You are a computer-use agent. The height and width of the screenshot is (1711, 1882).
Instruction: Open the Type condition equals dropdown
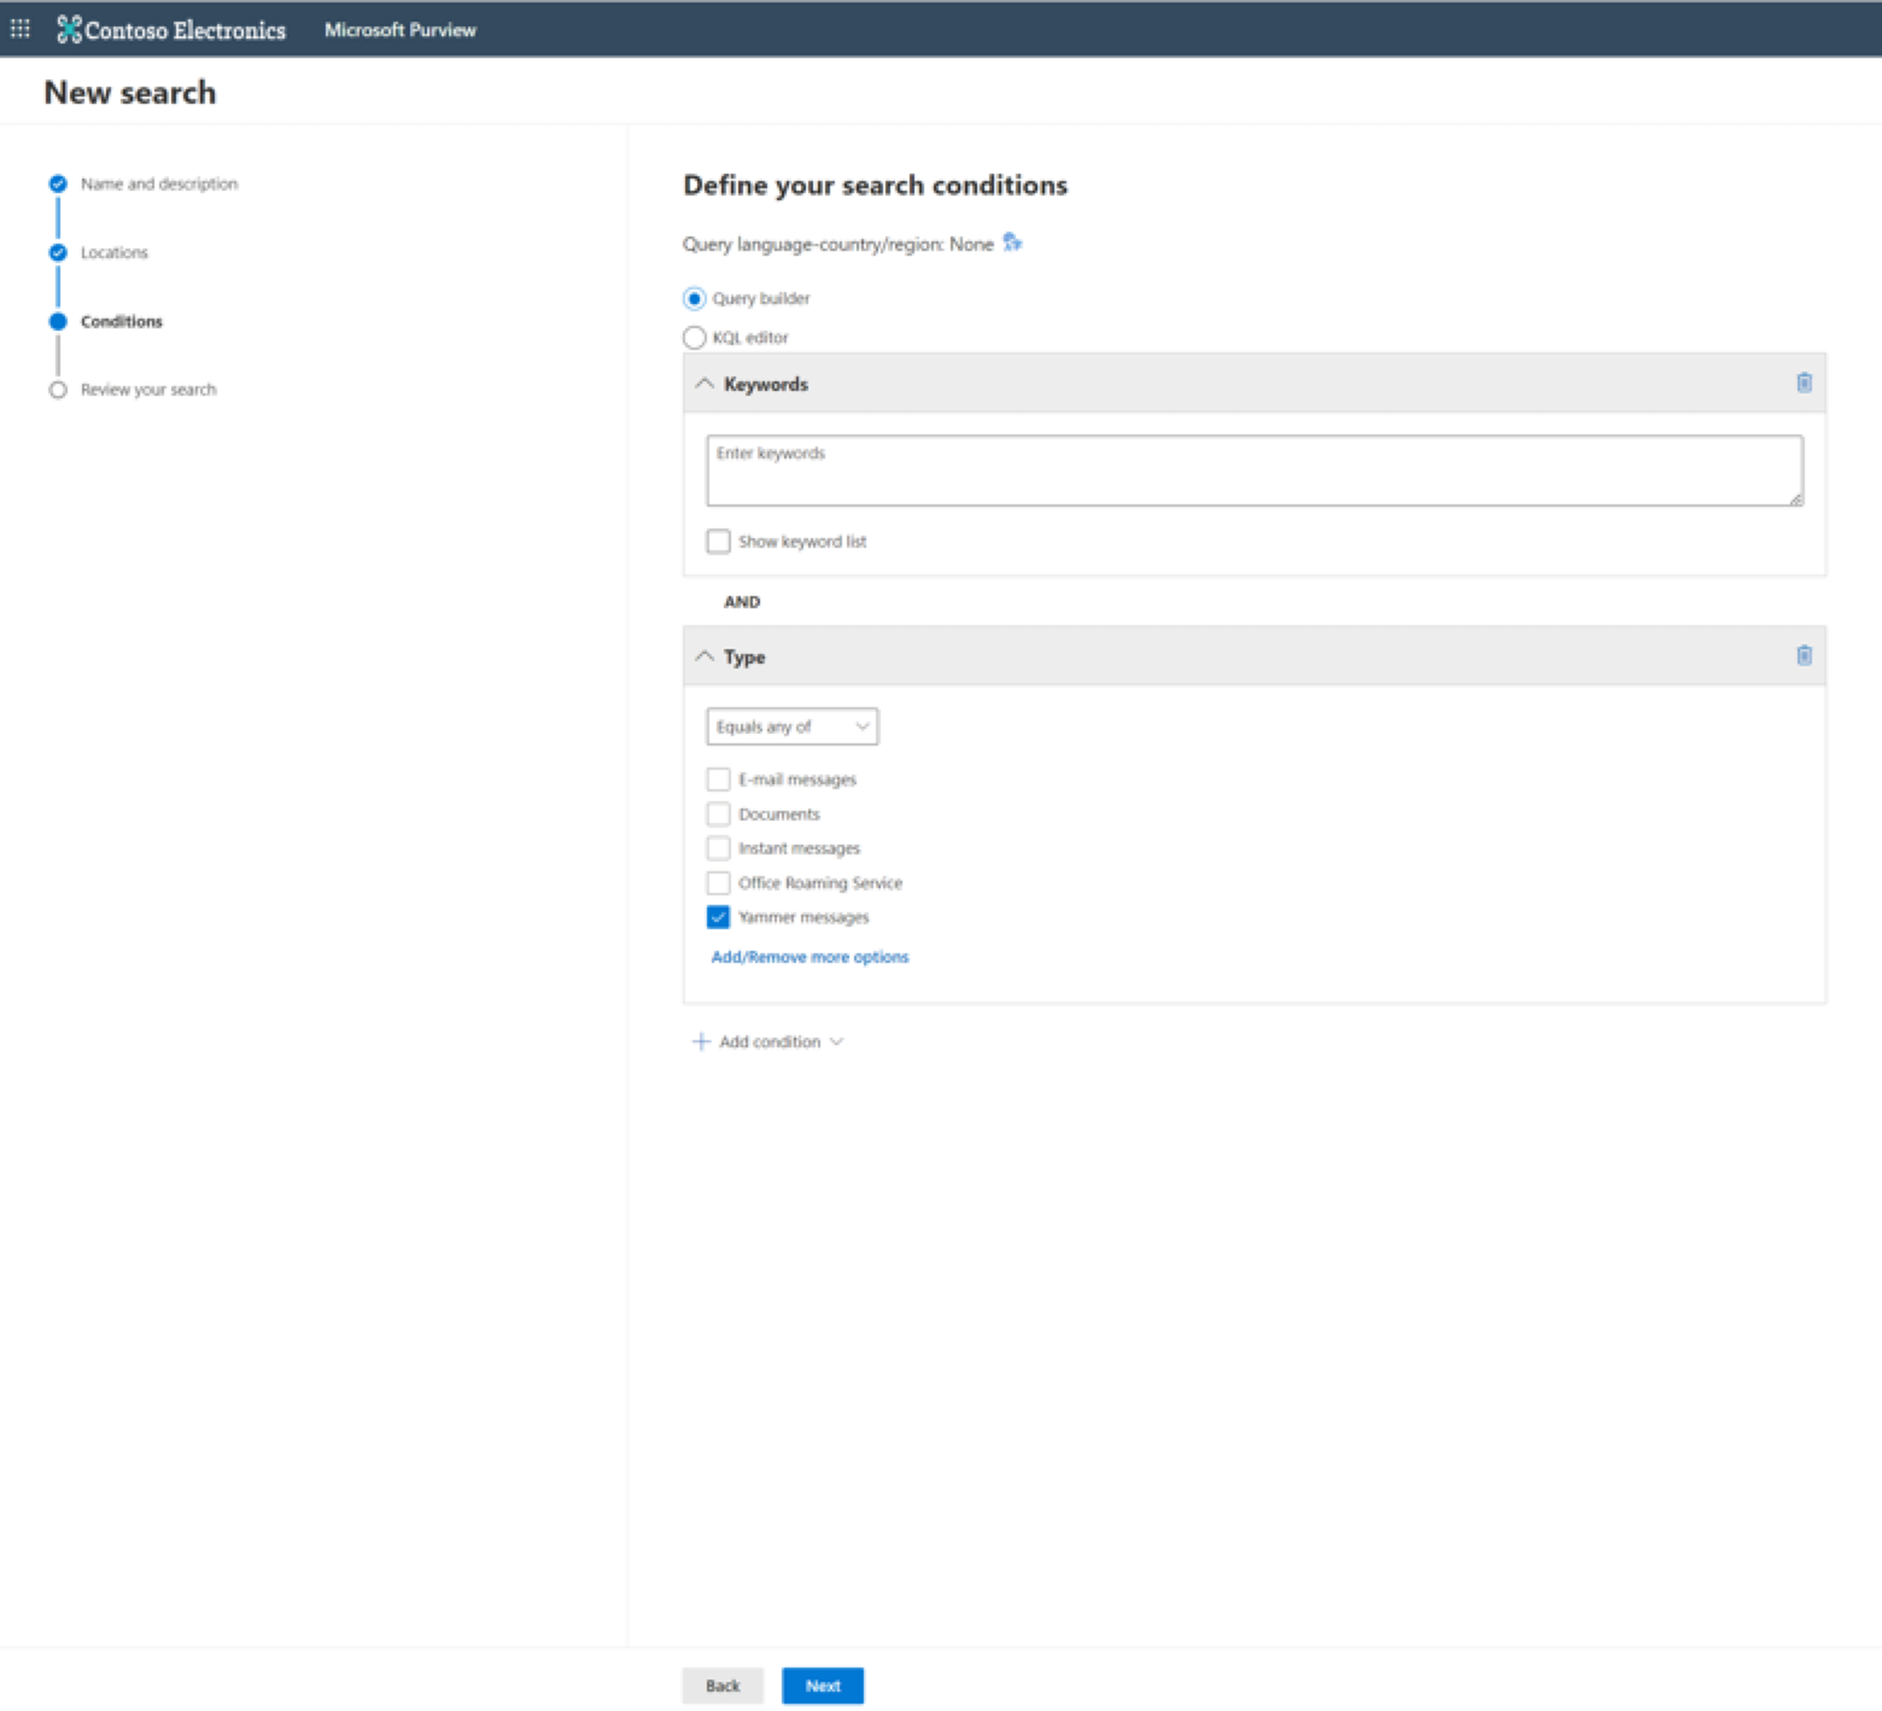tap(792, 726)
